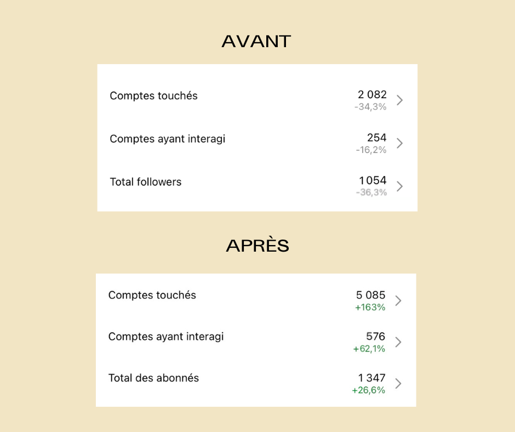The width and height of the screenshot is (515, 432).
Task: Click the -34,3% change indicator
Action: pyautogui.click(x=370, y=107)
